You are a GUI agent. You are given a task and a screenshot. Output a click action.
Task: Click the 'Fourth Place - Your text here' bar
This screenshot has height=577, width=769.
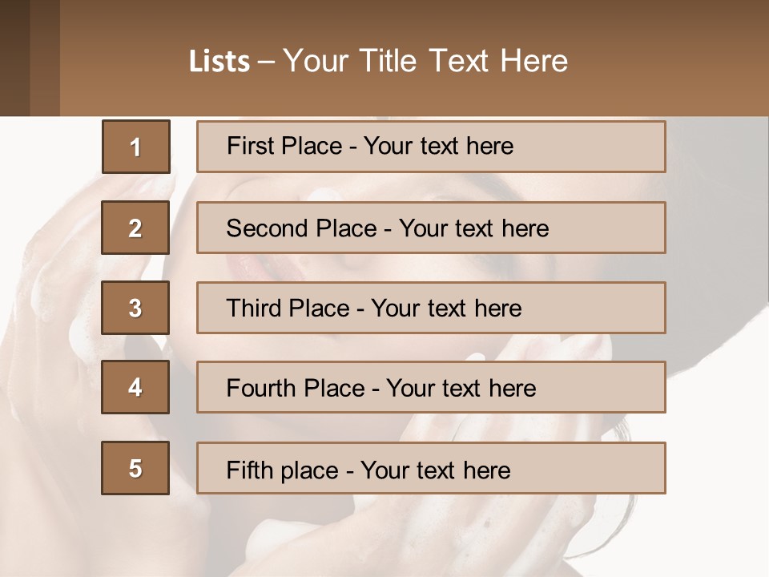(x=431, y=387)
